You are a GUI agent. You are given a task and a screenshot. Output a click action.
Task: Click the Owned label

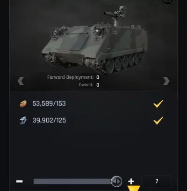pyautogui.click(x=86, y=85)
